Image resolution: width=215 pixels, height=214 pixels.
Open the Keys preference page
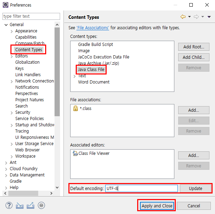[19, 69]
